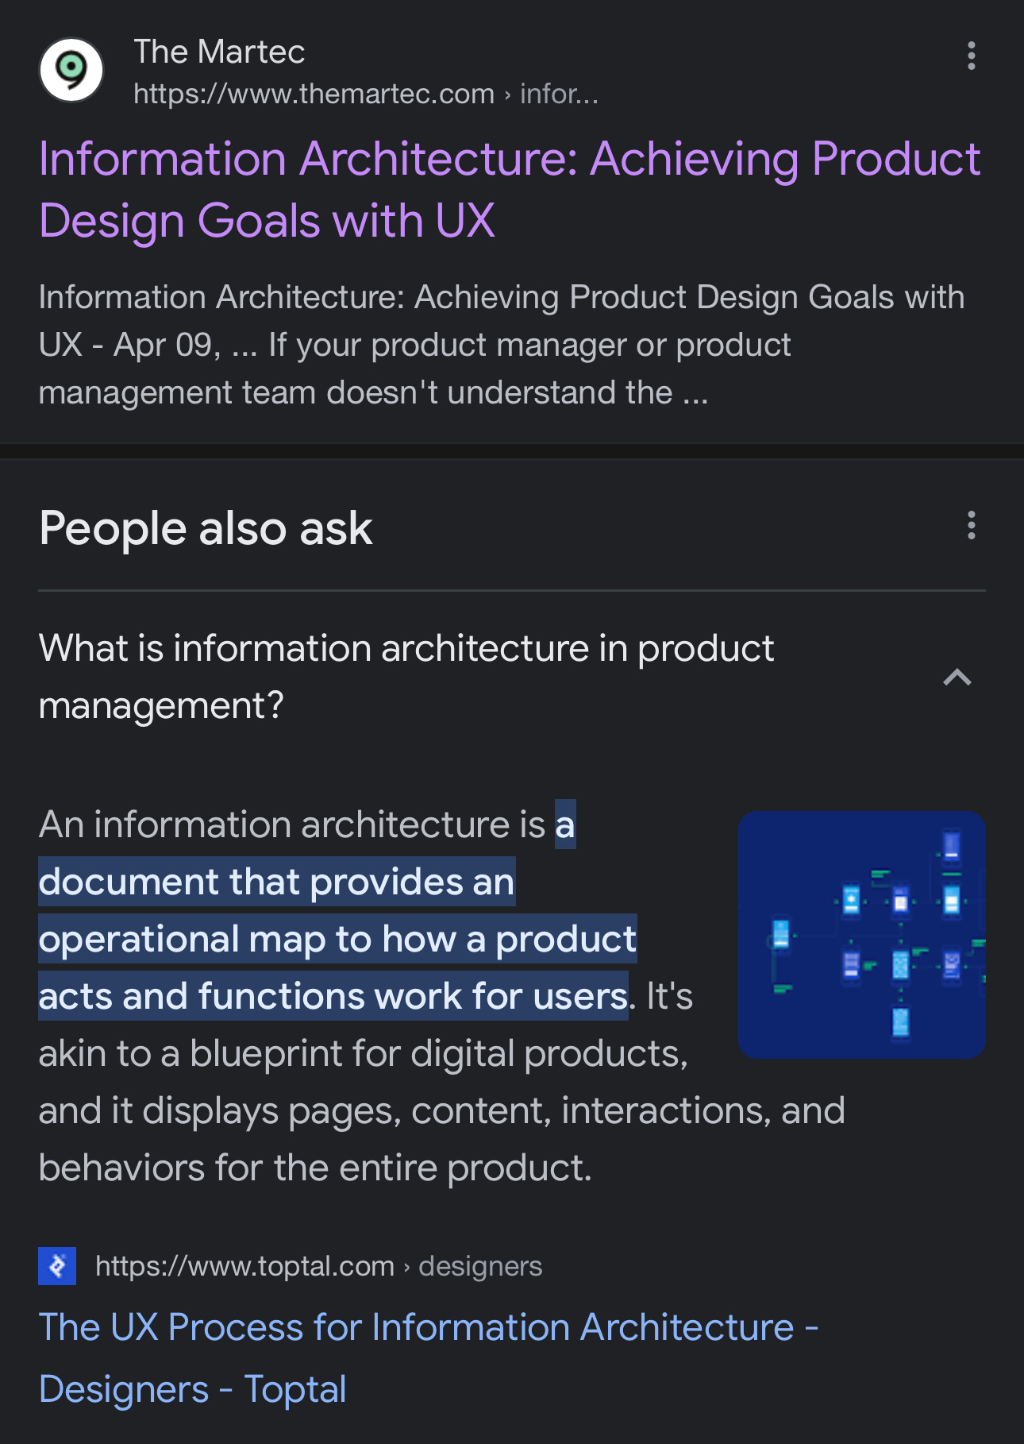1024x1444 pixels.
Task: Open The UX Process for Information Architecture Toptal link
Action: pyautogui.click(x=429, y=1358)
